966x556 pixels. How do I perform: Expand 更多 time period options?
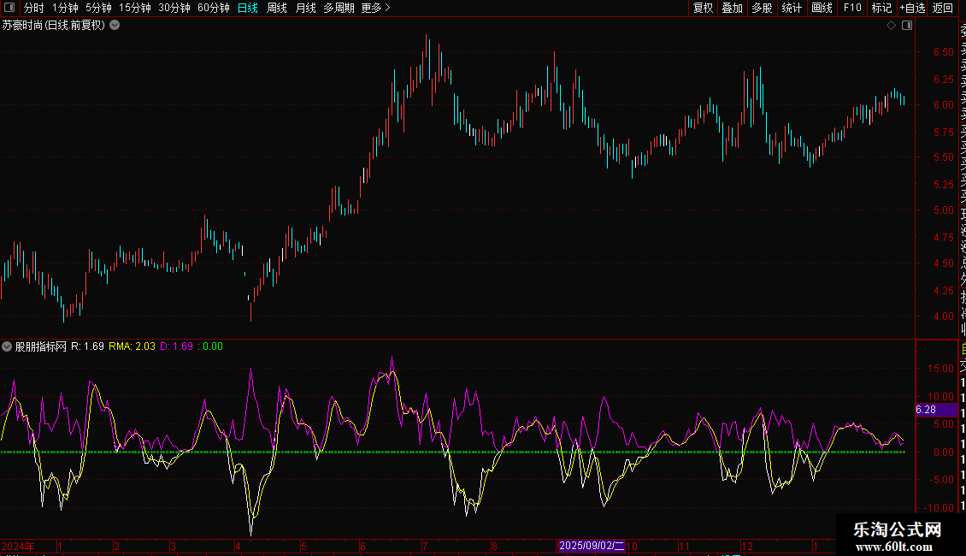375,8
